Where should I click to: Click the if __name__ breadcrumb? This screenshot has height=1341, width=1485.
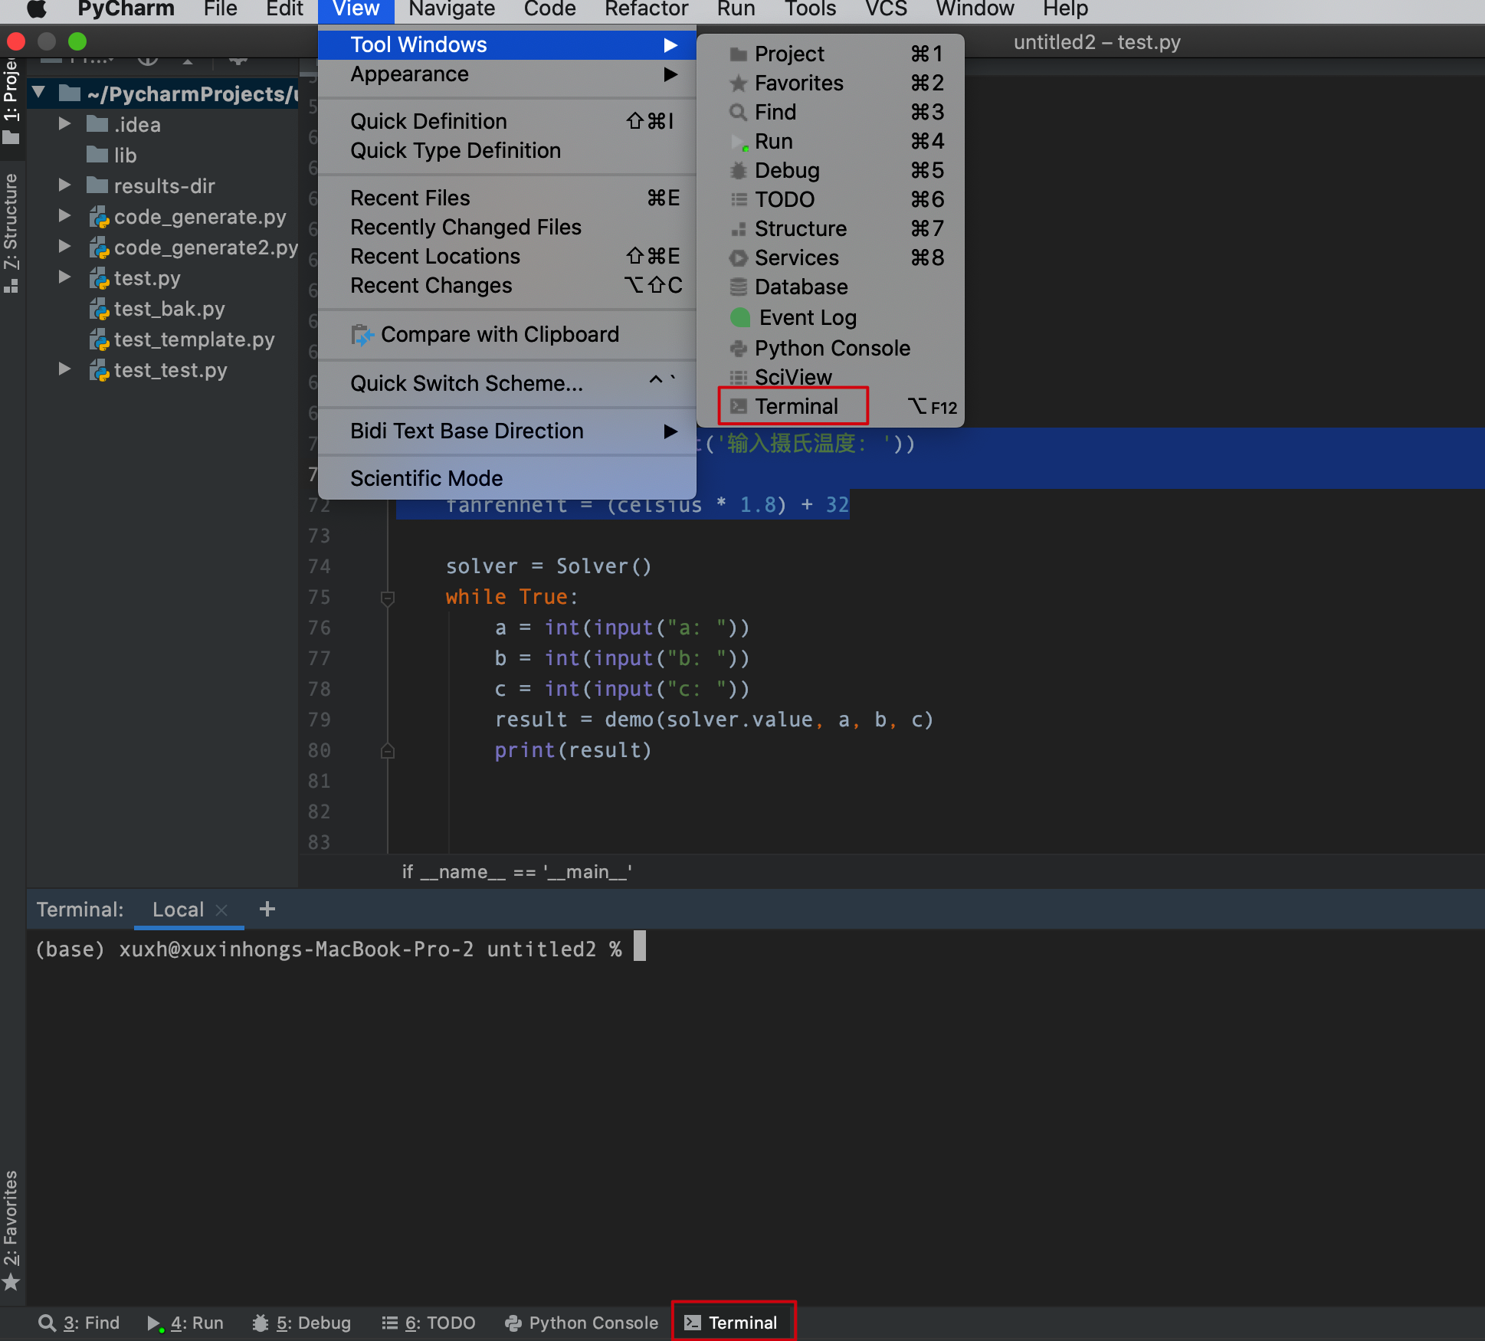[x=517, y=872]
